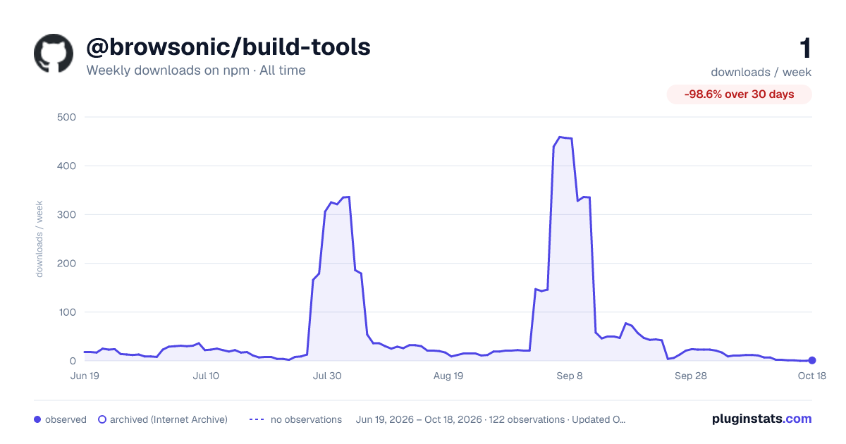
Task: Click the '200' y-axis value
Action: point(67,263)
